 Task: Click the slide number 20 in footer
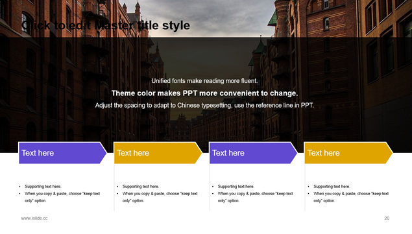(x=387, y=218)
